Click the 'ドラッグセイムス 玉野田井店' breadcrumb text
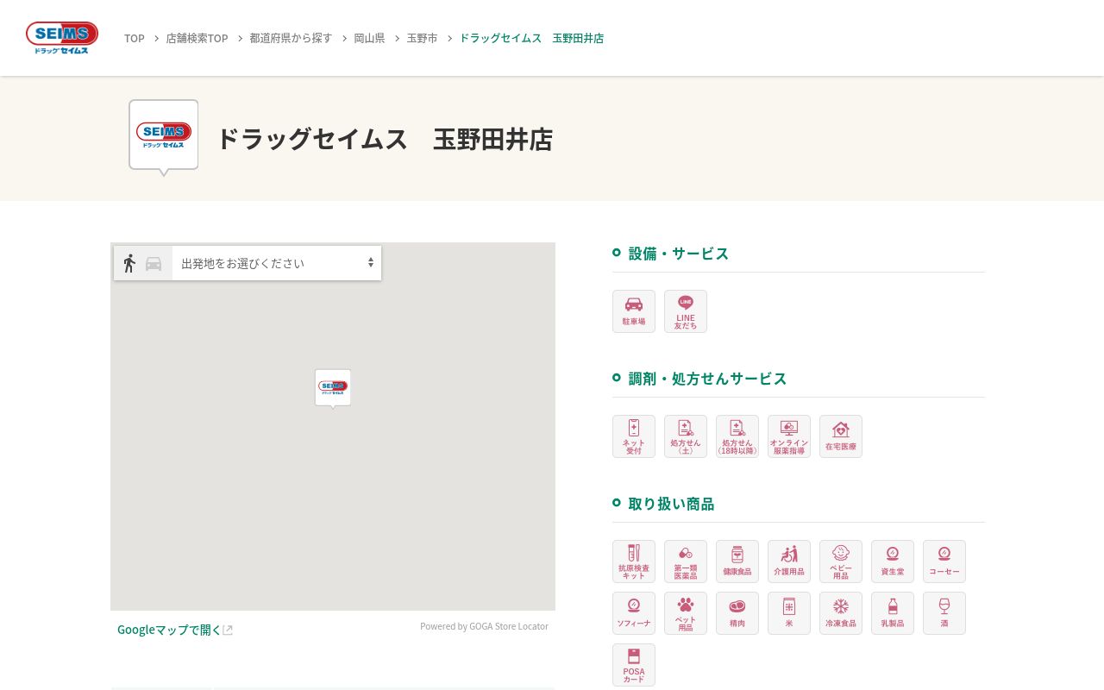 click(531, 38)
